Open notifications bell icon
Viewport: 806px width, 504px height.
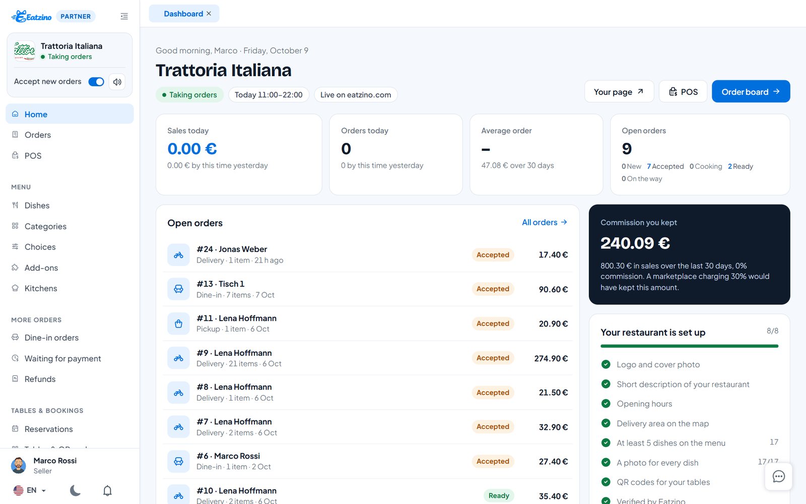(107, 490)
